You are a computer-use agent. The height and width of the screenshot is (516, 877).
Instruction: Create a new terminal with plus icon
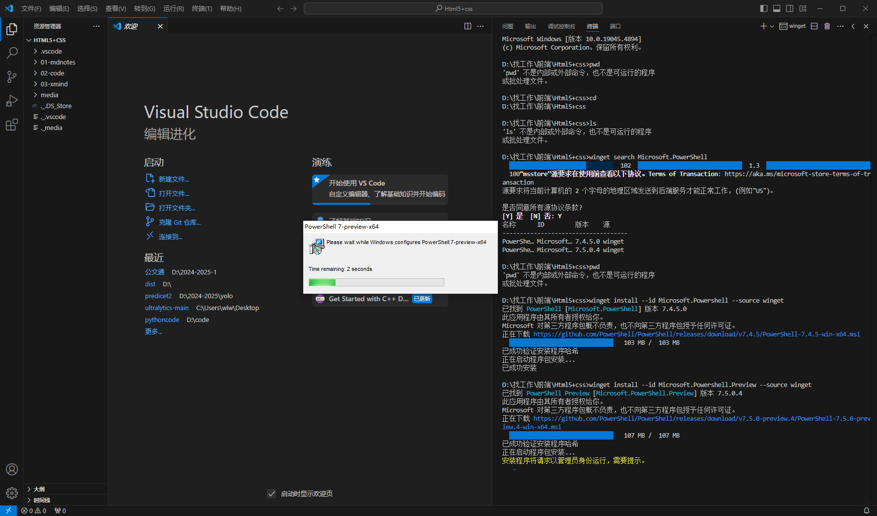763,26
